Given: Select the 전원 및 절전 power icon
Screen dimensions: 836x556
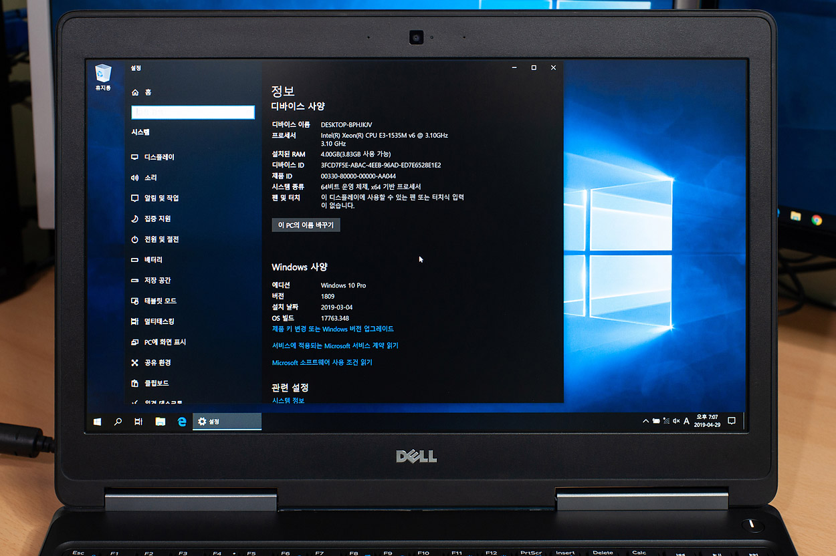Looking at the screenshot, I should coord(135,239).
